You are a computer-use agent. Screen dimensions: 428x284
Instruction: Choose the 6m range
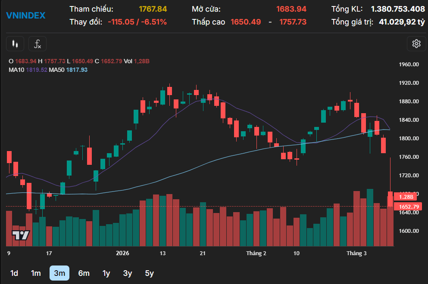tap(84, 273)
